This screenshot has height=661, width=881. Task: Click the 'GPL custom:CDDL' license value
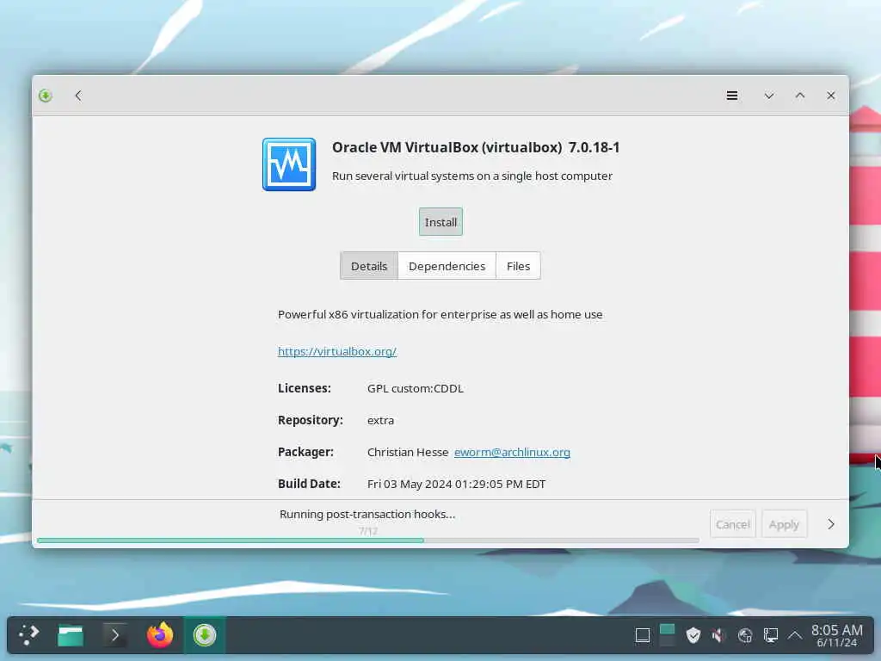(416, 388)
